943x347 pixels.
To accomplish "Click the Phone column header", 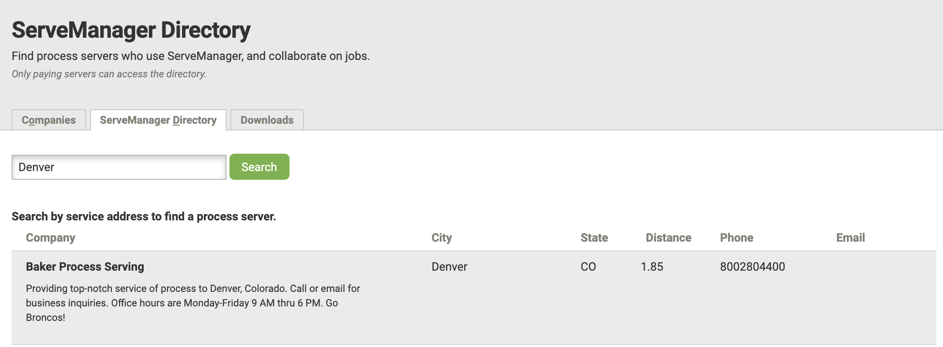I will point(736,238).
